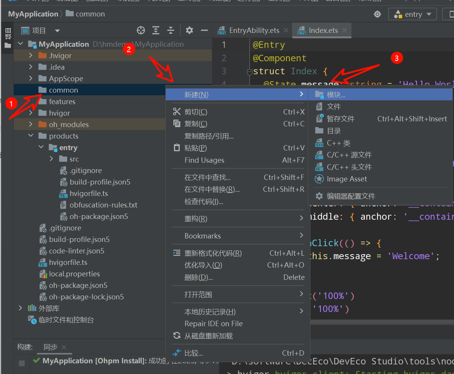Expand the 外部库 node
454x374 pixels.
[x=20, y=308]
